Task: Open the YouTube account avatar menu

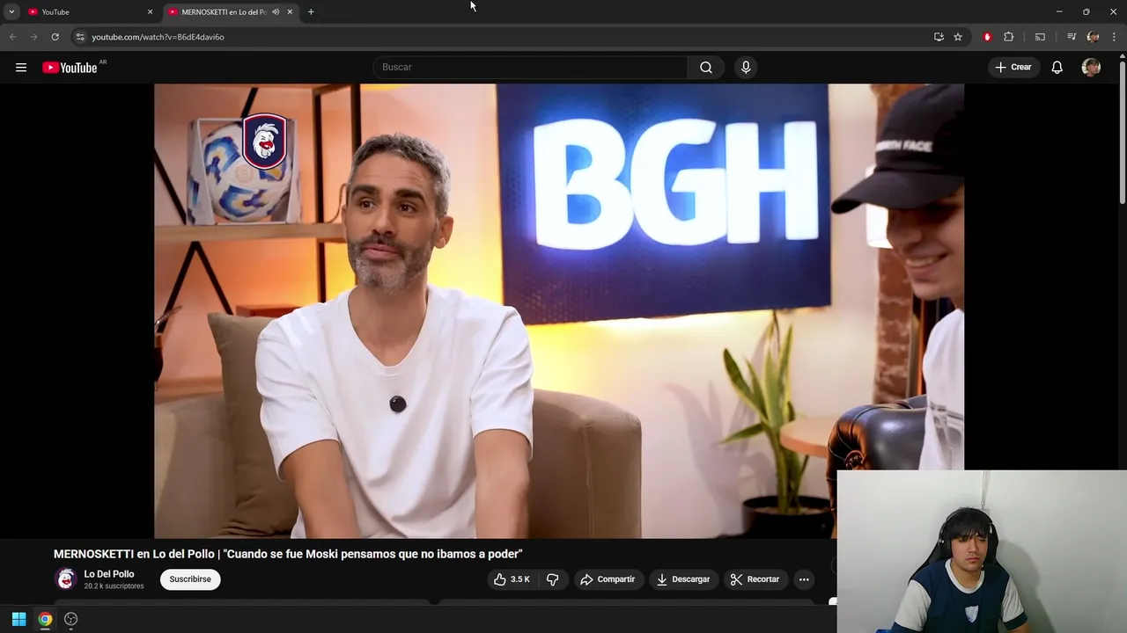Action: pyautogui.click(x=1091, y=68)
